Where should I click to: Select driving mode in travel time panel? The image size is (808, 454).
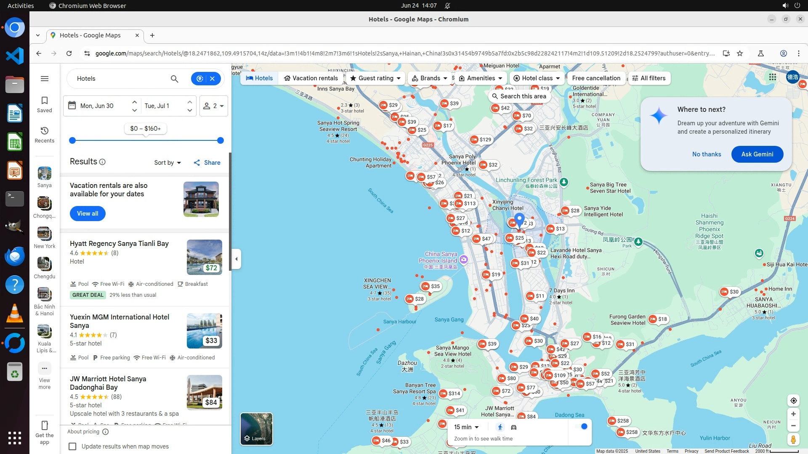tap(514, 428)
